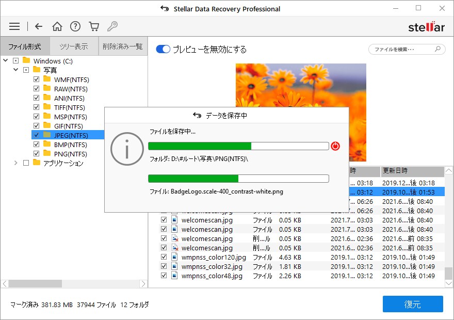Click the PNG(NTFS) folder icon
Screen dimensions: 454x320
click(47, 153)
